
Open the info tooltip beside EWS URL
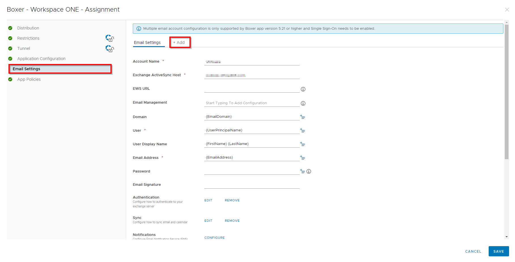(303, 89)
